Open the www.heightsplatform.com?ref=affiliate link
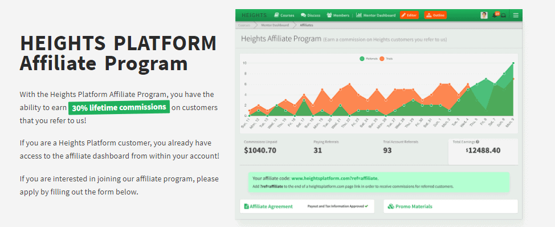The height and width of the screenshot is (227, 555). pos(334,178)
